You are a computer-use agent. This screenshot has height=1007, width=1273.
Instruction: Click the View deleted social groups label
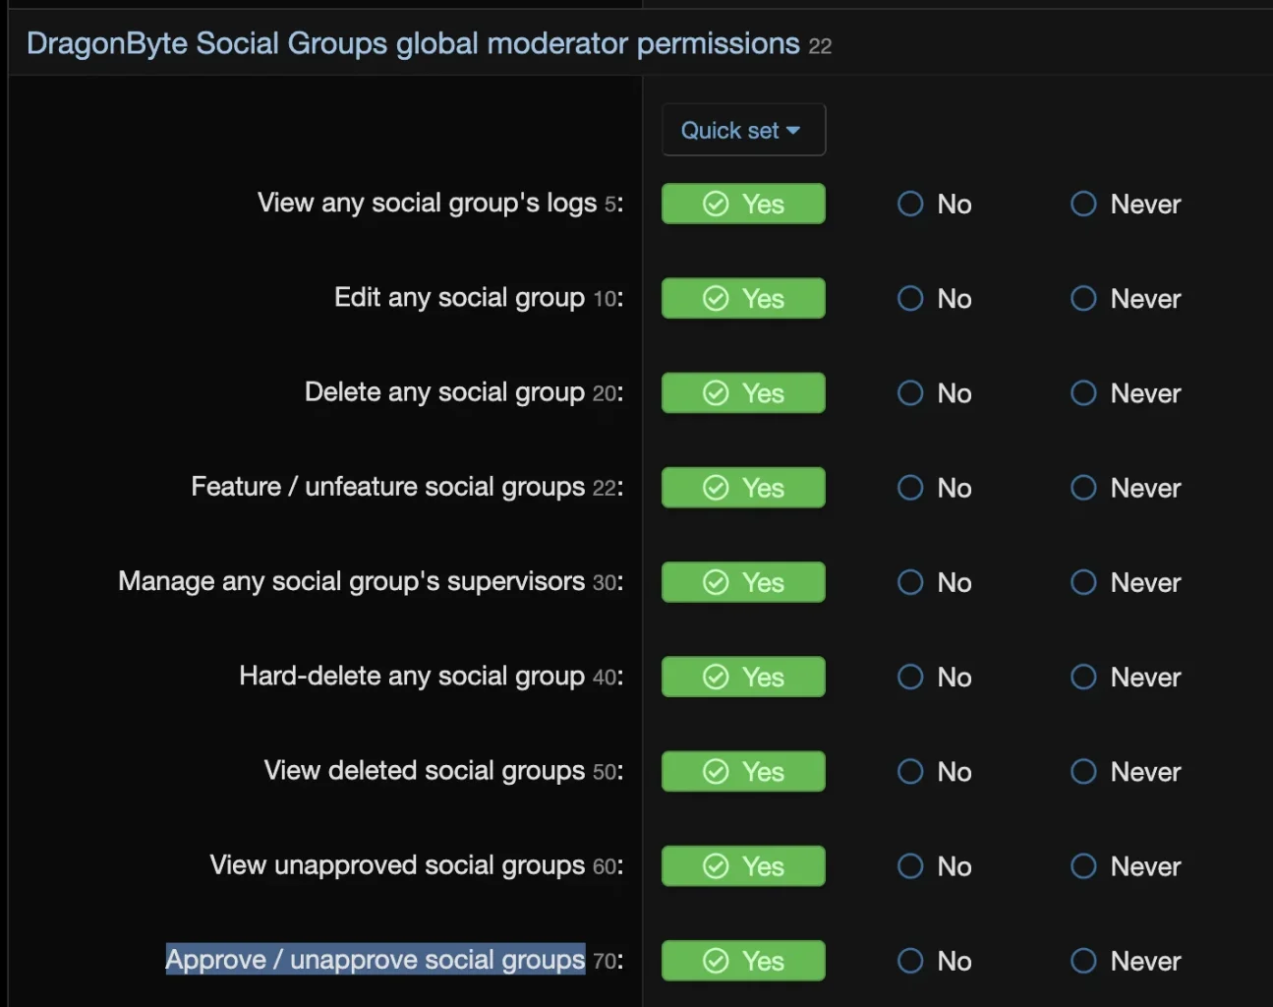(424, 770)
